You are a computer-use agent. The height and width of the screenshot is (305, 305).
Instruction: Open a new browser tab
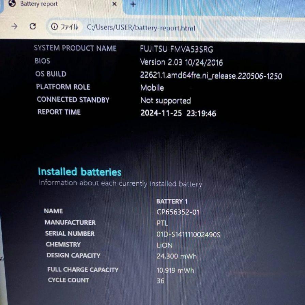pos(133,4)
